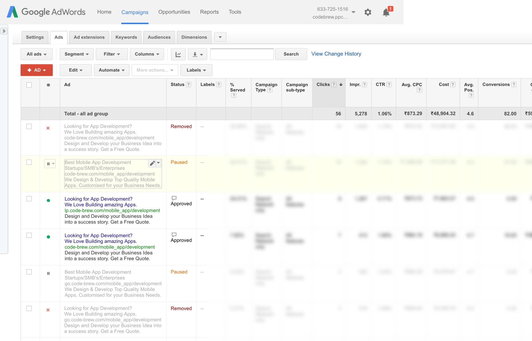Viewport: 532px width, 341px height.
Task: Toggle the chart view icon
Action: tap(178, 54)
